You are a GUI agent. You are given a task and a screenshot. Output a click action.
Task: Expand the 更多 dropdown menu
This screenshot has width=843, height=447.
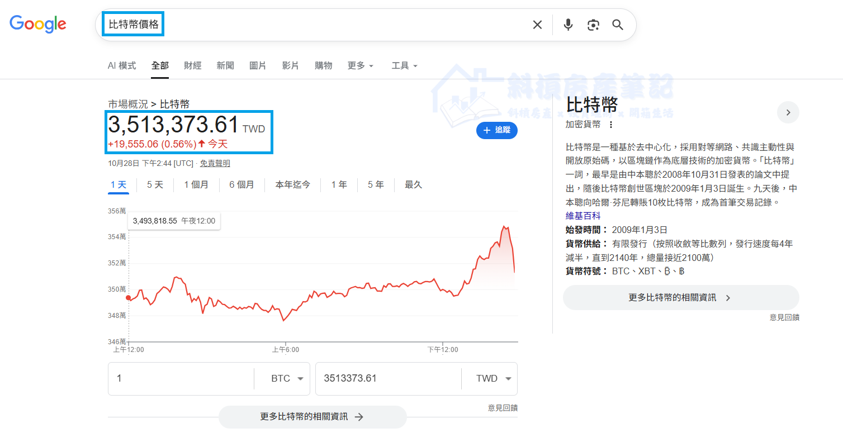pyautogui.click(x=360, y=66)
